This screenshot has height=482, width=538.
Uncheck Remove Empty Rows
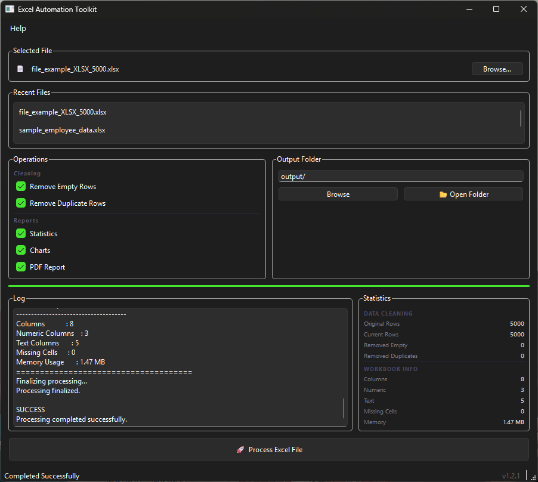21,186
